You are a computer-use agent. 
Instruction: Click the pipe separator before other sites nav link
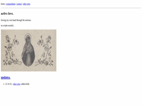(22, 4)
